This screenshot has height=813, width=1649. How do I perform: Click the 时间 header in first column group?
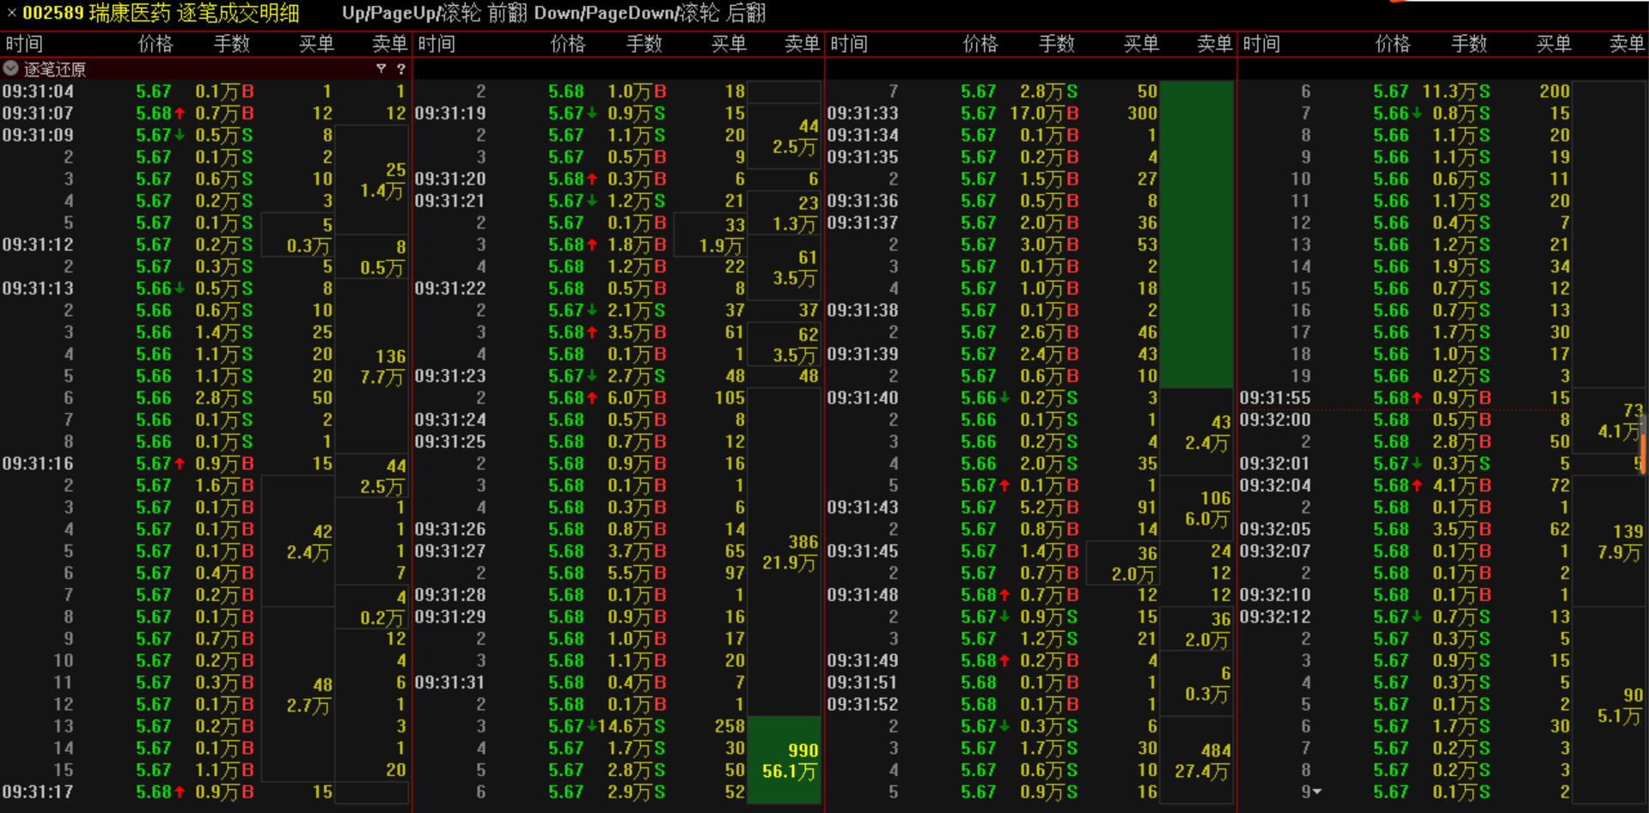tap(24, 44)
